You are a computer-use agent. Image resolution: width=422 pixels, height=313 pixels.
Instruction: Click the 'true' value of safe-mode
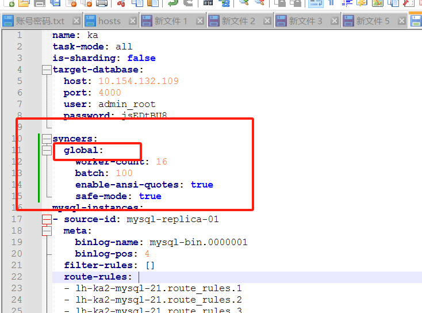point(150,196)
